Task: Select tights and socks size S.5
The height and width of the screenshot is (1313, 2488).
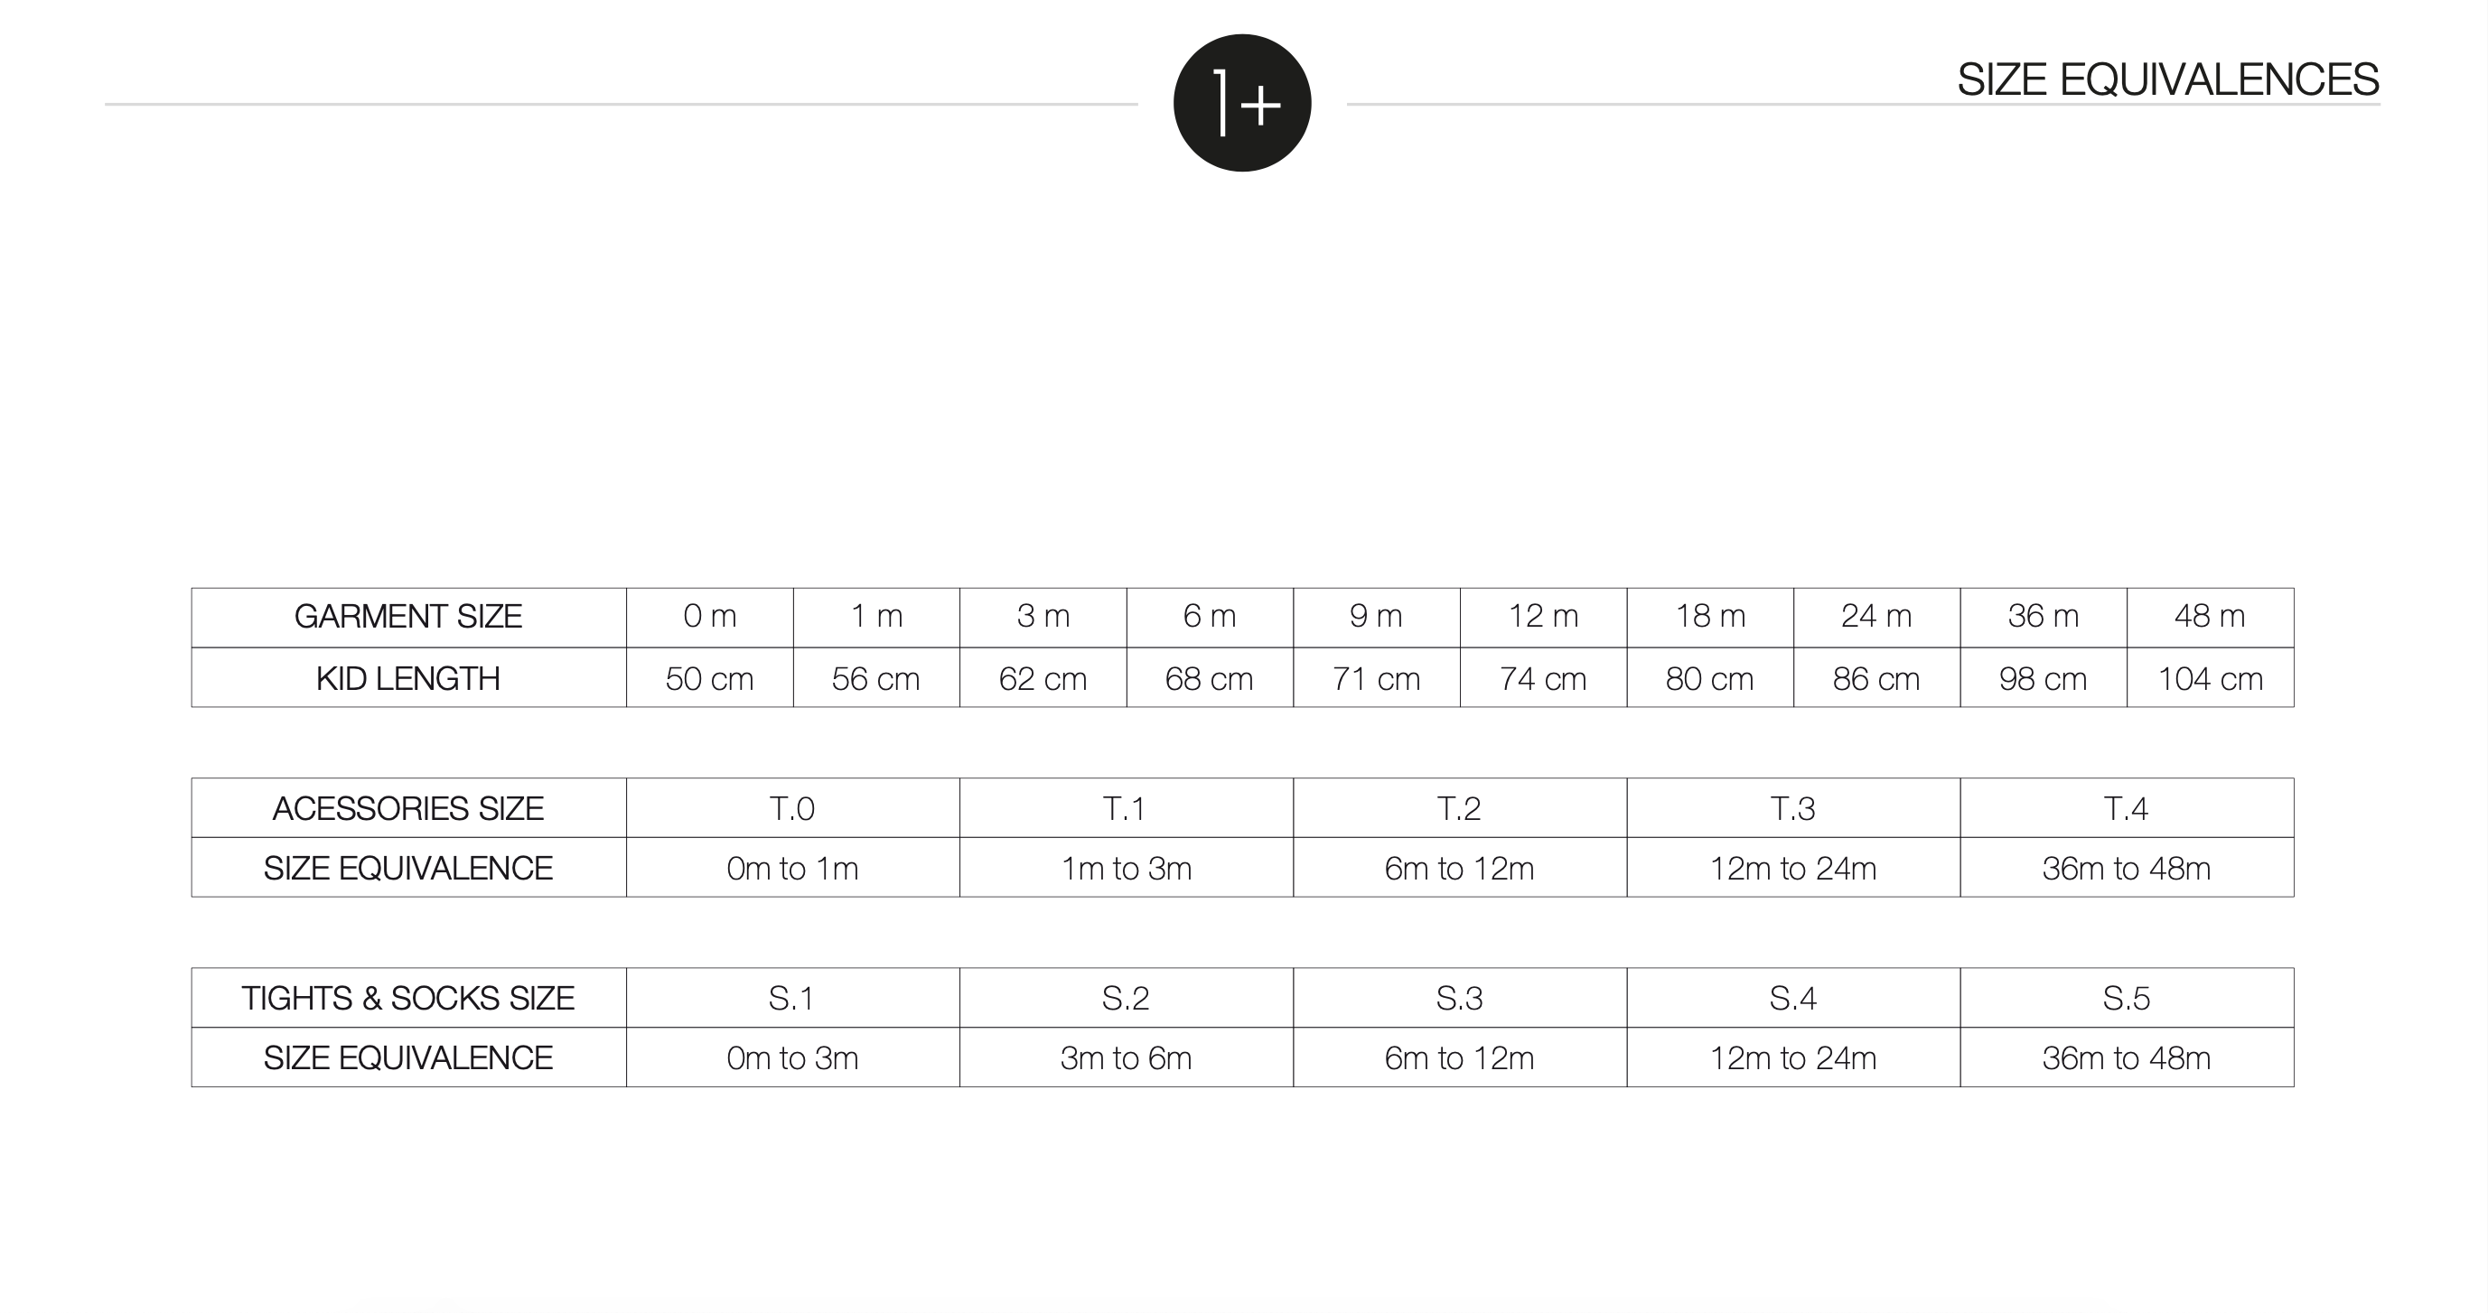Action: pos(2127,998)
